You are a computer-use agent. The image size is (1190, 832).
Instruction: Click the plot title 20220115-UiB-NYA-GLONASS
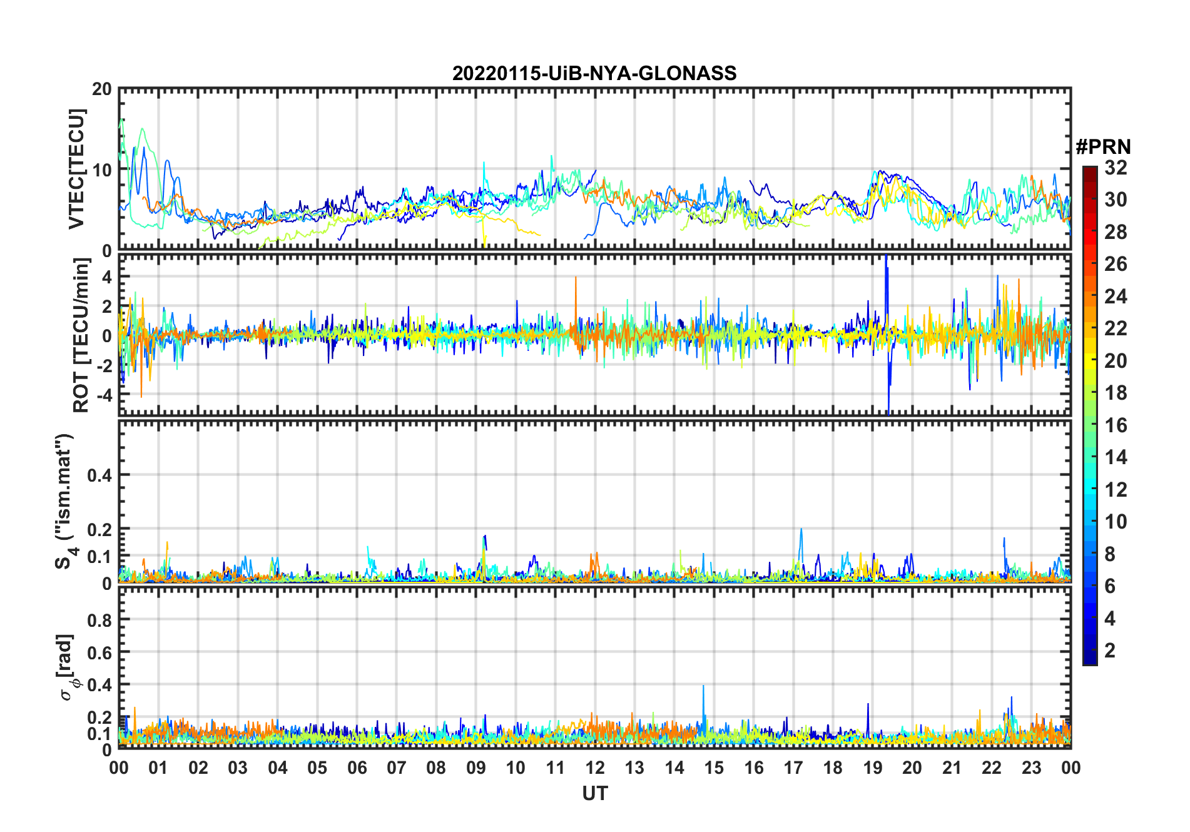click(x=594, y=73)
